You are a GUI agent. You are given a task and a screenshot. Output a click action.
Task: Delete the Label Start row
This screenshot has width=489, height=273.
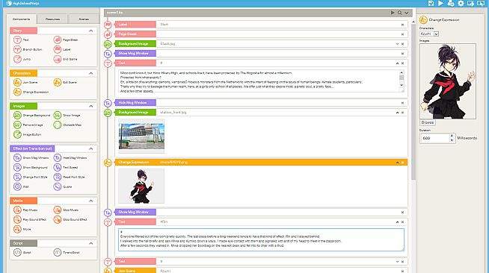(x=402, y=25)
